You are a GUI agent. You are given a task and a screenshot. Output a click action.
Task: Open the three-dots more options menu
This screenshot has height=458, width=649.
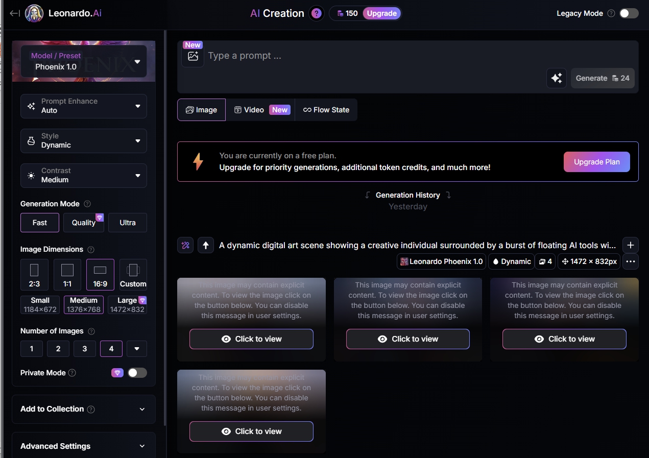pos(631,261)
